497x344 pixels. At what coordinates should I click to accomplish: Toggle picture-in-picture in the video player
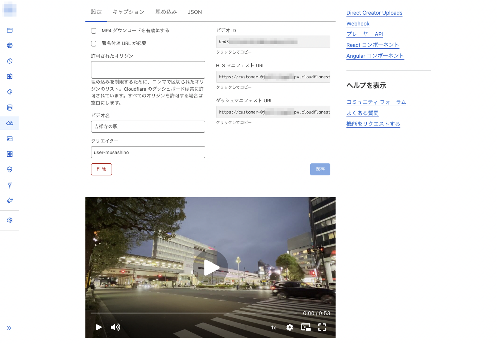(x=306, y=327)
